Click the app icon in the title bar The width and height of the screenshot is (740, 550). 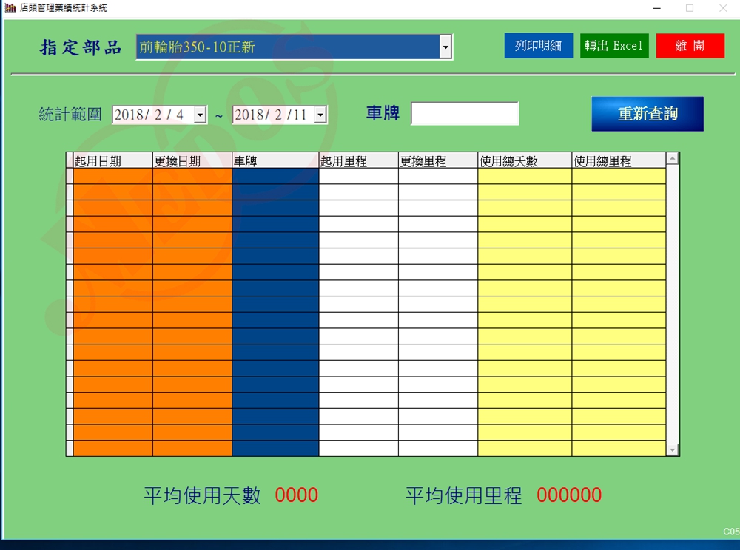[10, 8]
